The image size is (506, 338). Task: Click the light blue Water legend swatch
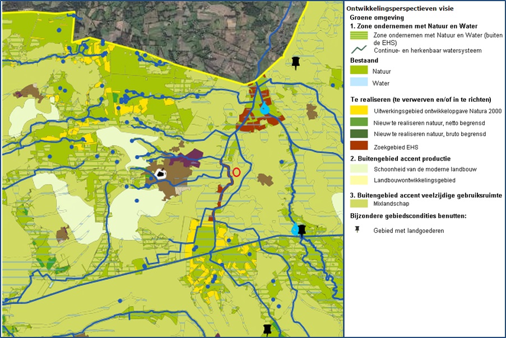coord(359,82)
